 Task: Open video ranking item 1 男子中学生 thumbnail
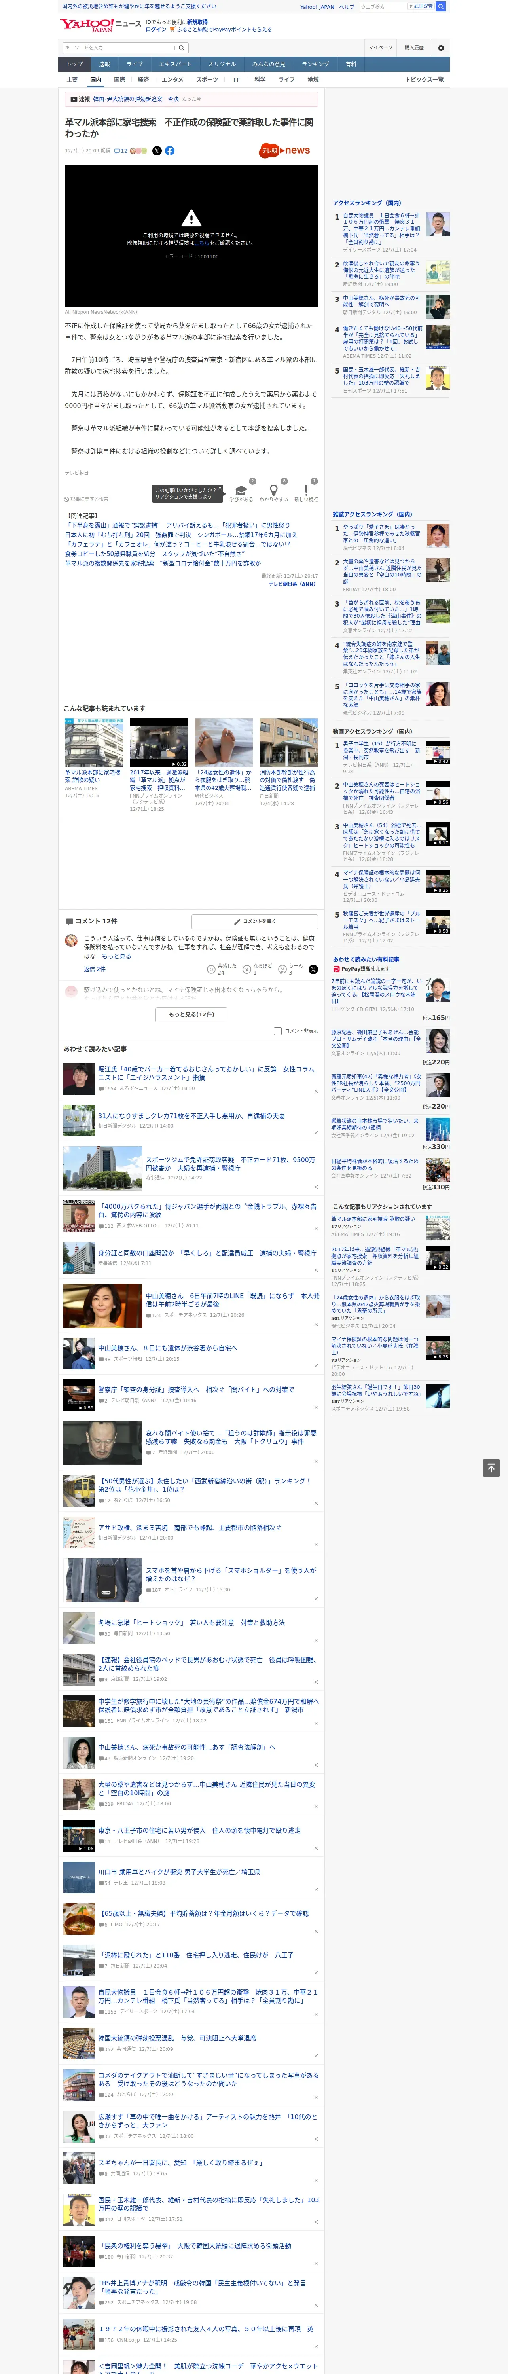(x=438, y=752)
